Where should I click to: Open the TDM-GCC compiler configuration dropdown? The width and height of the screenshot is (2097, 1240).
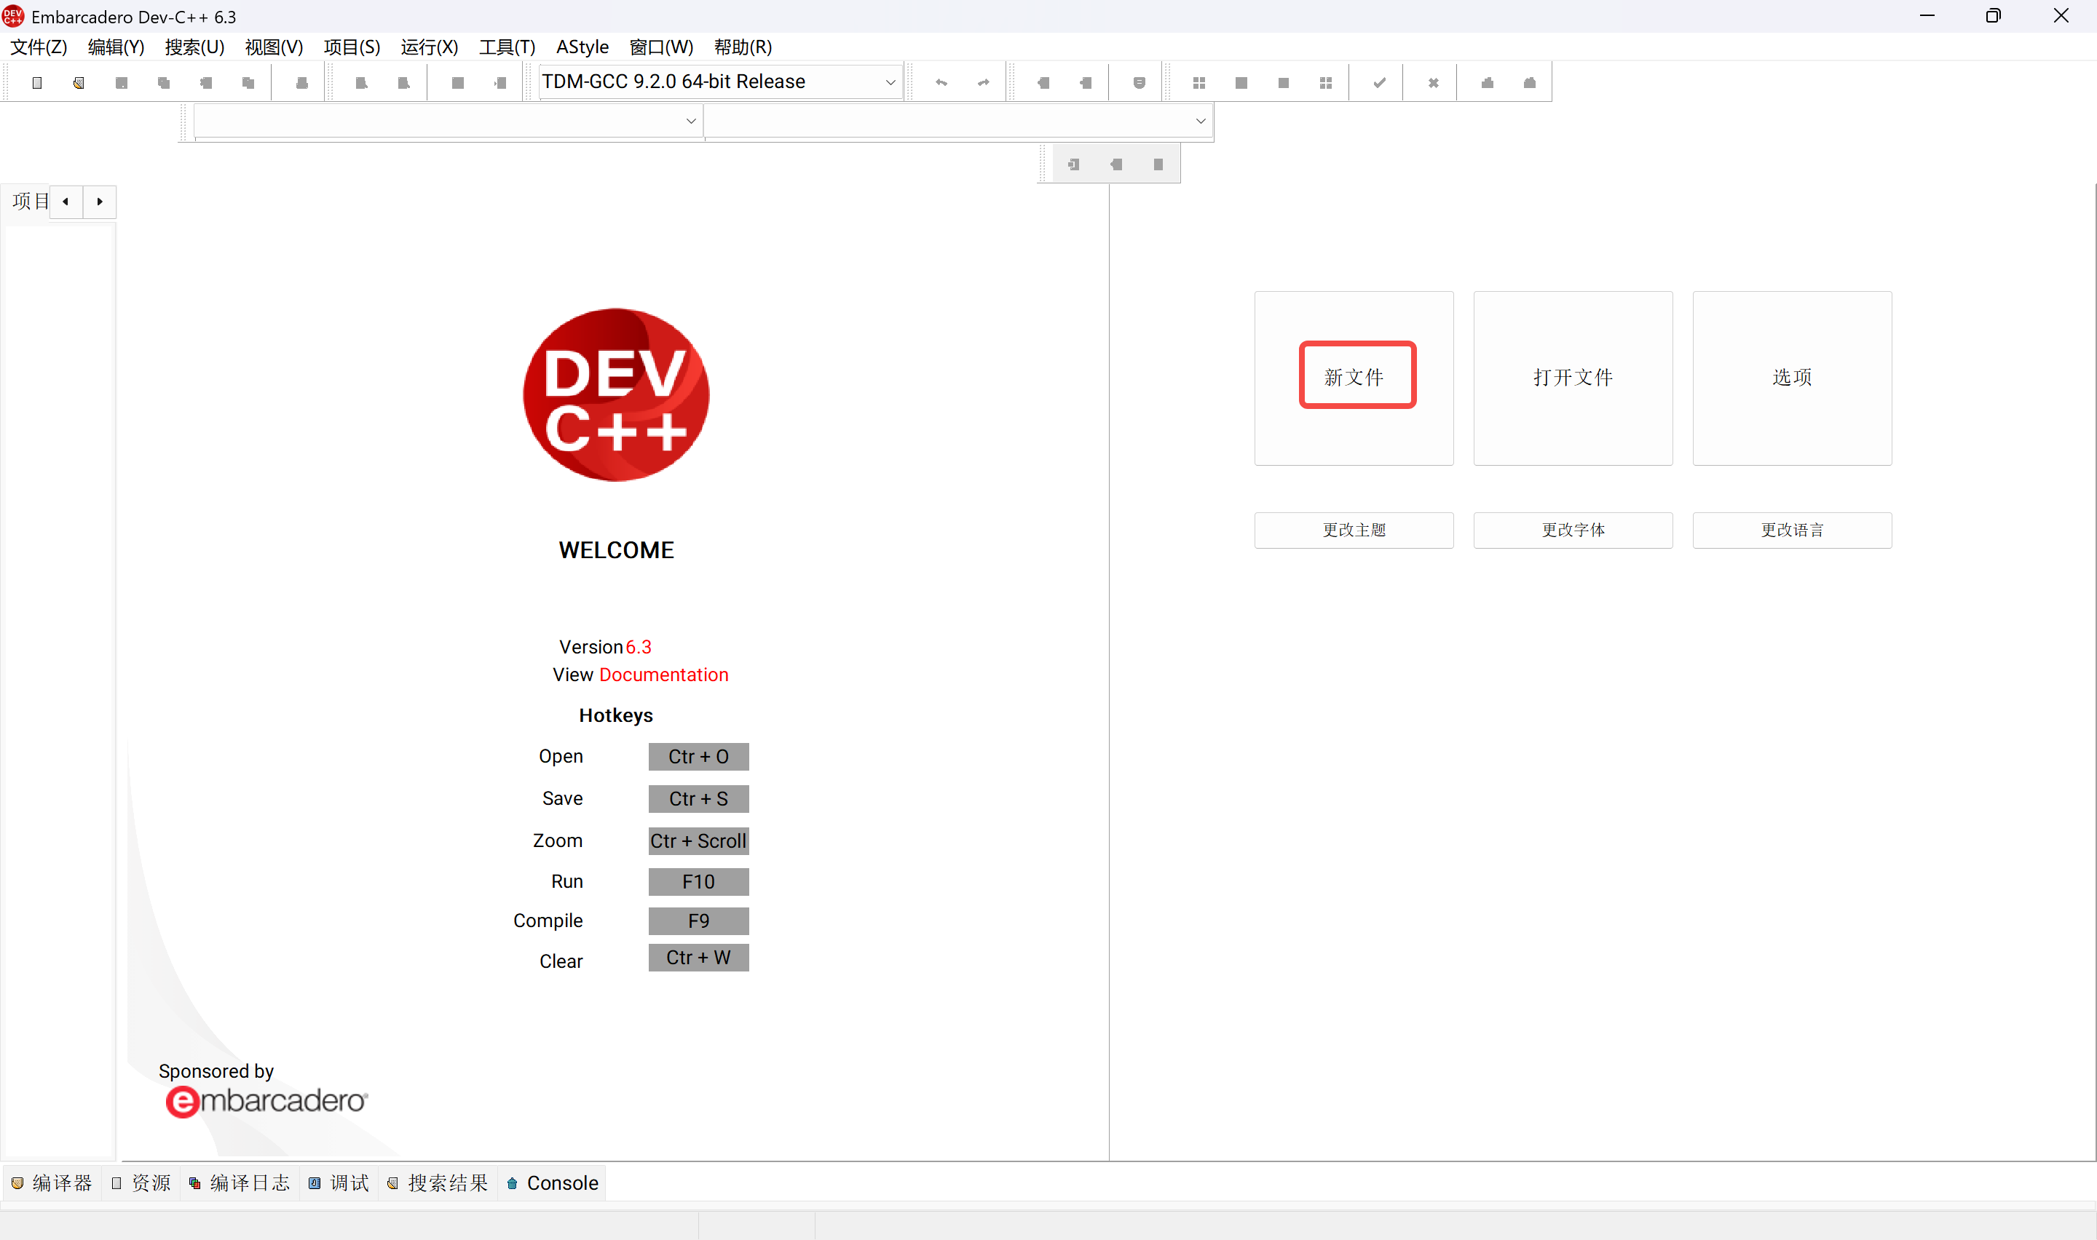pyautogui.click(x=890, y=81)
